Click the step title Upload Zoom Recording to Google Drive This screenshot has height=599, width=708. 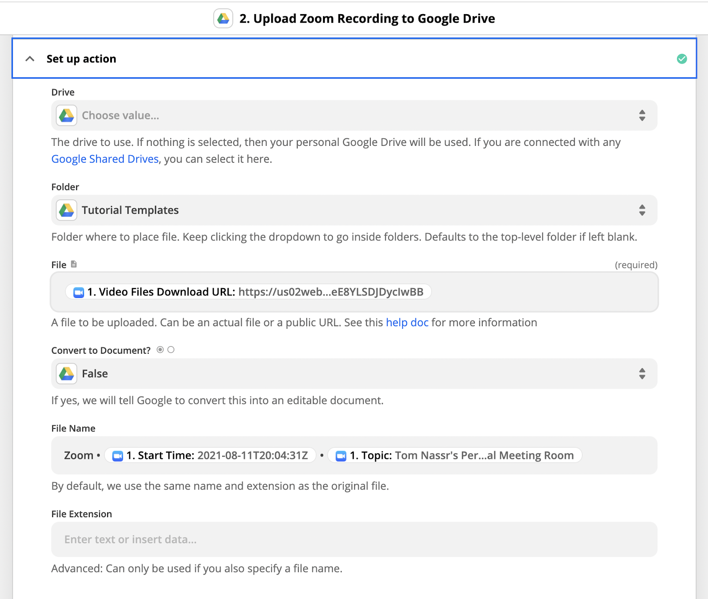367,19
